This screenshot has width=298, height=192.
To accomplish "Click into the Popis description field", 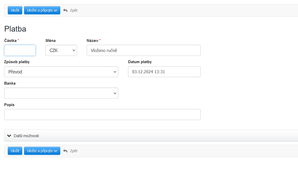I will tap(102, 114).
